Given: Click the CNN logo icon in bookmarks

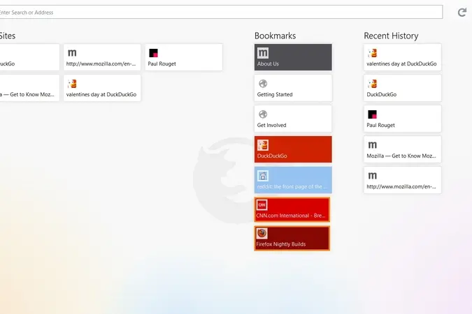Looking at the screenshot, I should (262, 205).
